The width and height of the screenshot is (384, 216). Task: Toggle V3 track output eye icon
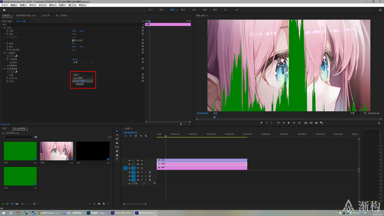[x=142, y=160]
